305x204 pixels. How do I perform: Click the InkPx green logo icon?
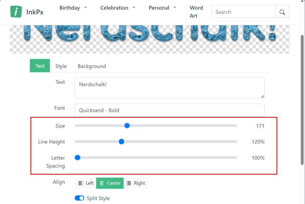(16, 12)
